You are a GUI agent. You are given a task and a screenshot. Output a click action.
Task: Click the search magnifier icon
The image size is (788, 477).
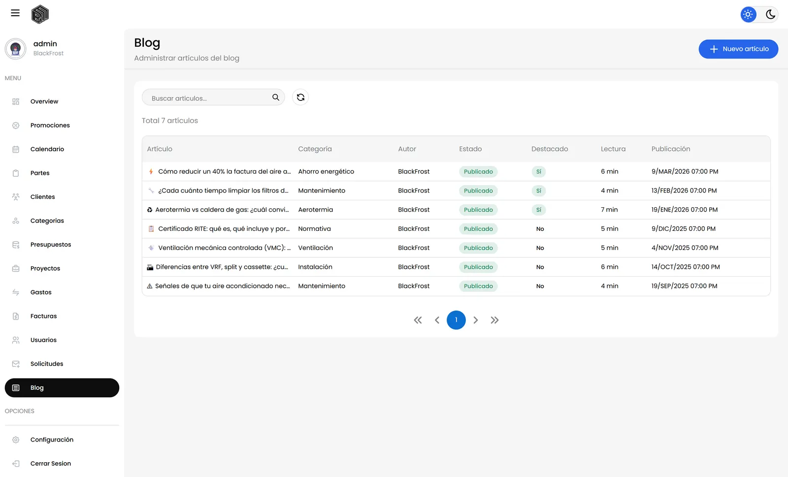pos(276,97)
